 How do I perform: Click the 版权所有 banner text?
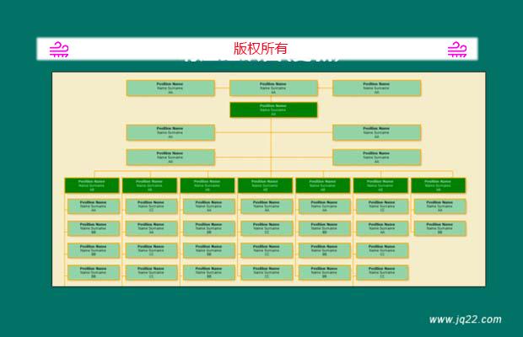pos(260,49)
